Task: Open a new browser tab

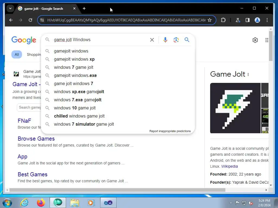Action: pyautogui.click(x=84, y=8)
